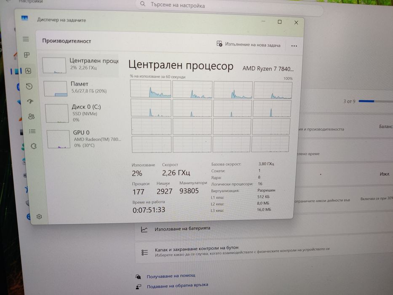This screenshot has width=393, height=295.
Task: Open the Task Manager hamburger navigation menu
Action: 26,39
